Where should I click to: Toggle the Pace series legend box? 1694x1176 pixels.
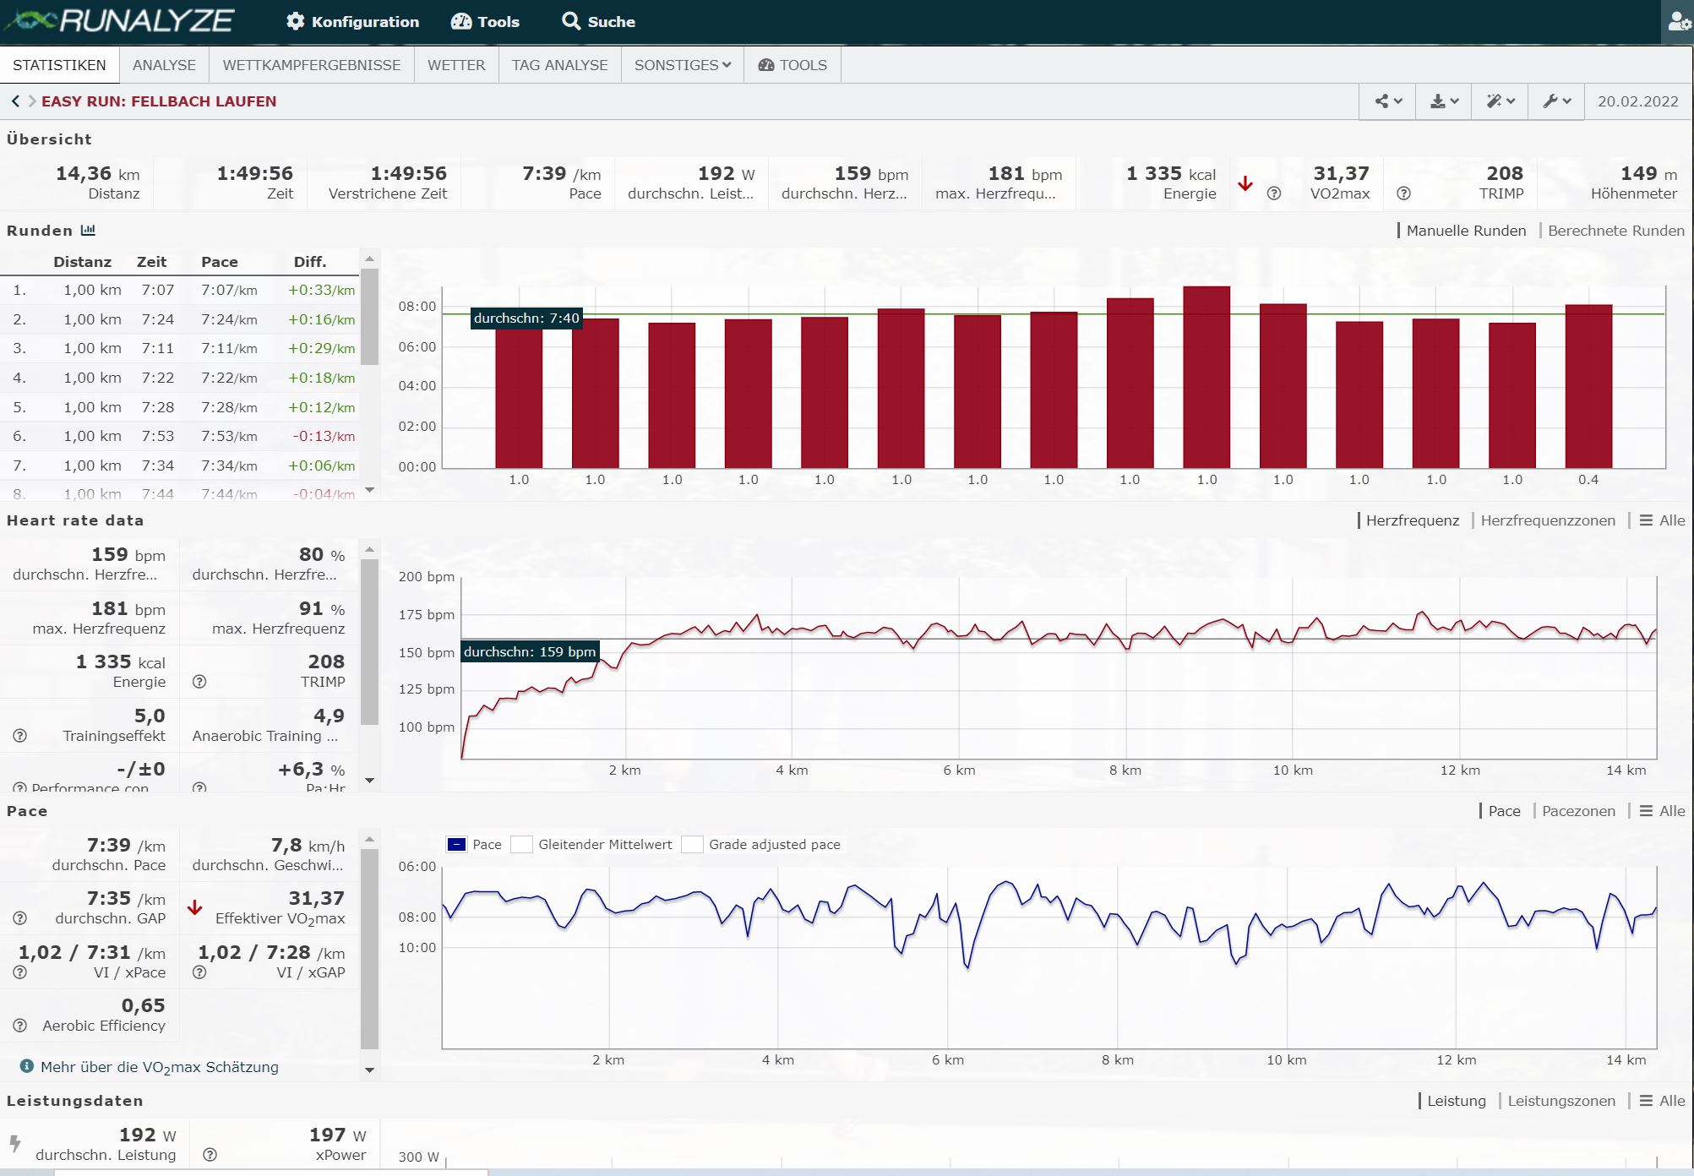tap(456, 845)
